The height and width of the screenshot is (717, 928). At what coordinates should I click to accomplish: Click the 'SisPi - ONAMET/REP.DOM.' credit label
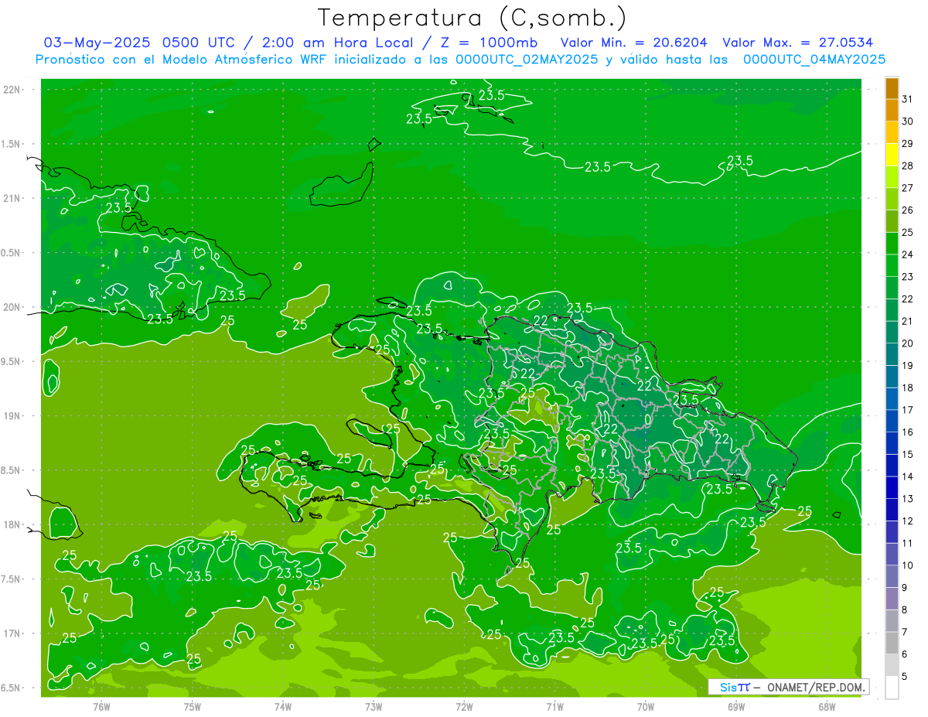pyautogui.click(x=789, y=687)
